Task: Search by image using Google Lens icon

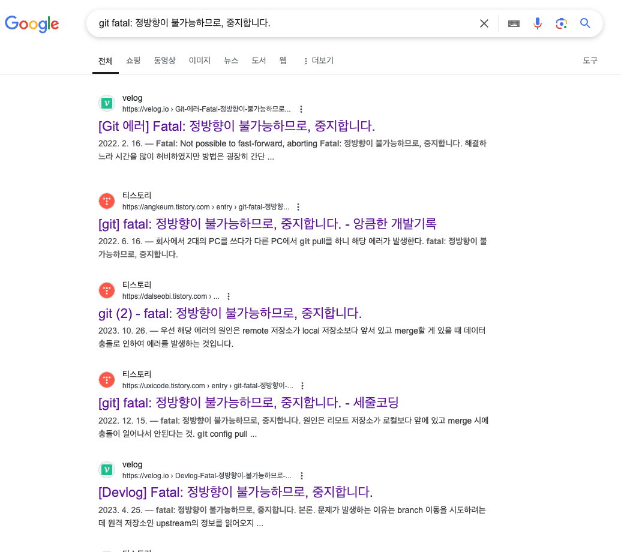Action: pos(561,23)
